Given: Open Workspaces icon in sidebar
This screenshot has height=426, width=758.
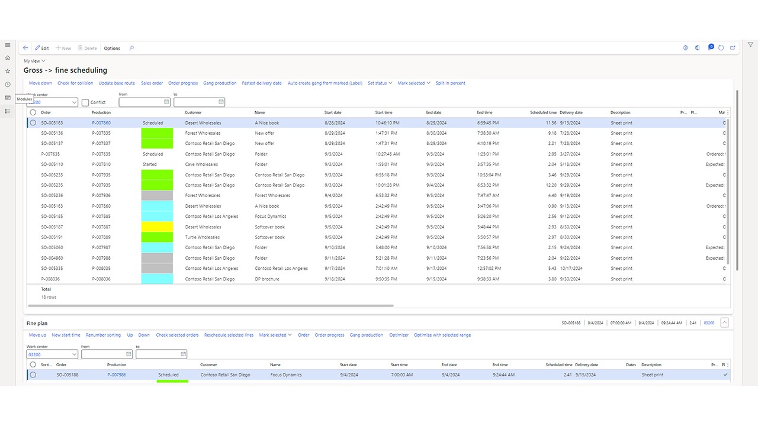Looking at the screenshot, I should click(x=8, y=98).
